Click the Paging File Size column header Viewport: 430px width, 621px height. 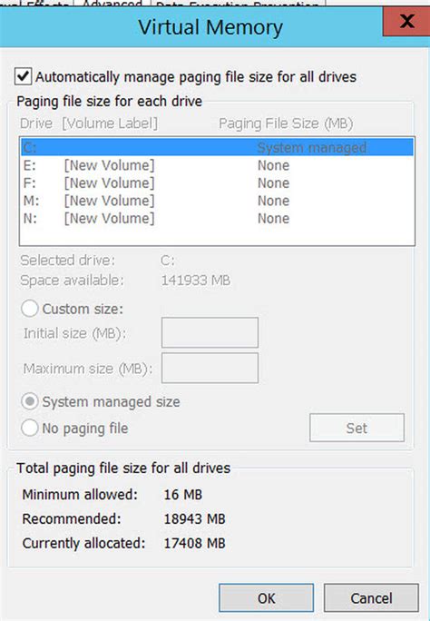pyautogui.click(x=286, y=123)
